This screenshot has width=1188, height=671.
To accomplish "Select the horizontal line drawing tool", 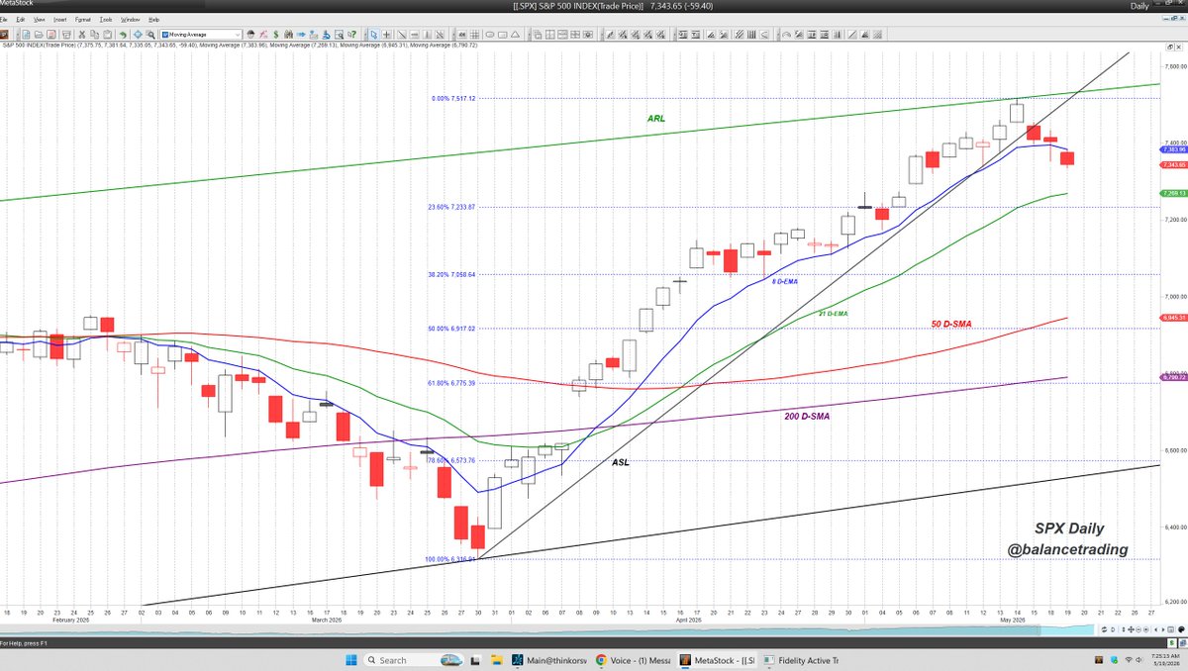I will pos(414,35).
